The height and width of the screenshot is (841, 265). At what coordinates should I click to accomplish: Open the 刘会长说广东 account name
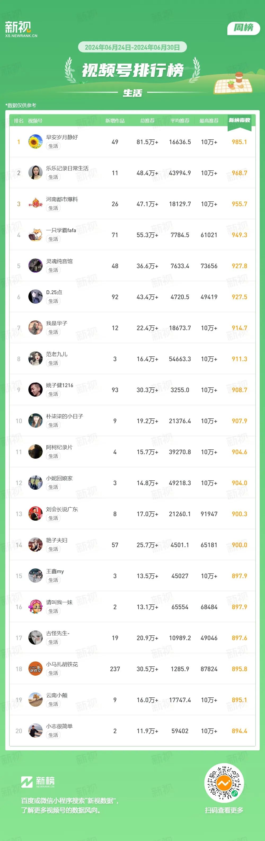pos(62,509)
